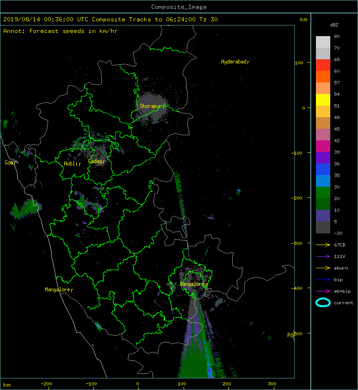The width and height of the screenshot is (358, 390).
Task: Select the Goa label on the coast
Action: coord(11,163)
